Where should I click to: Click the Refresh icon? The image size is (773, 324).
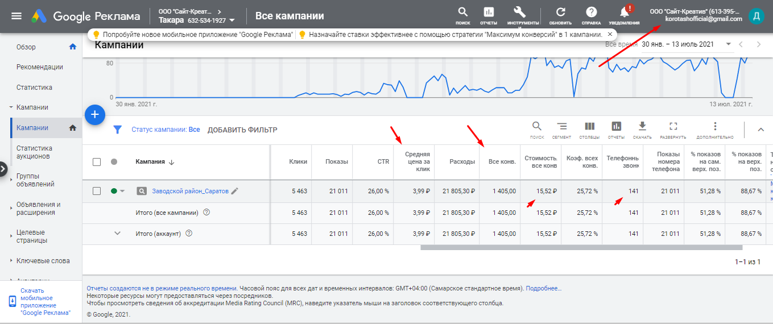pos(560,13)
